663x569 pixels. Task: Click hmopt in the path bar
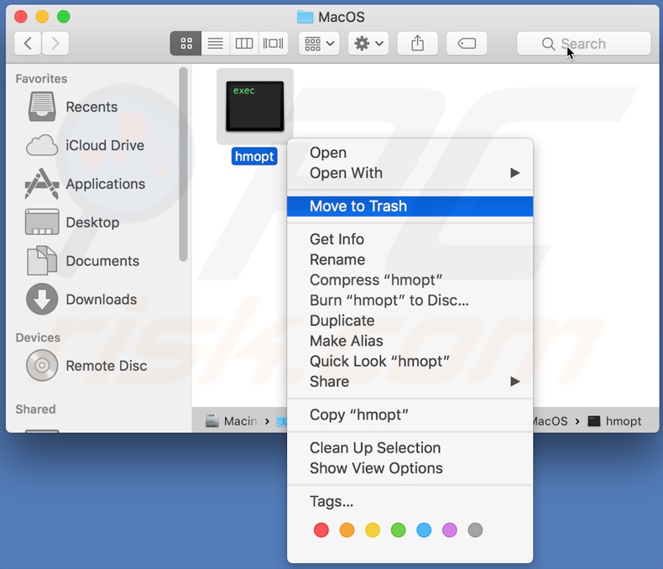(x=615, y=421)
